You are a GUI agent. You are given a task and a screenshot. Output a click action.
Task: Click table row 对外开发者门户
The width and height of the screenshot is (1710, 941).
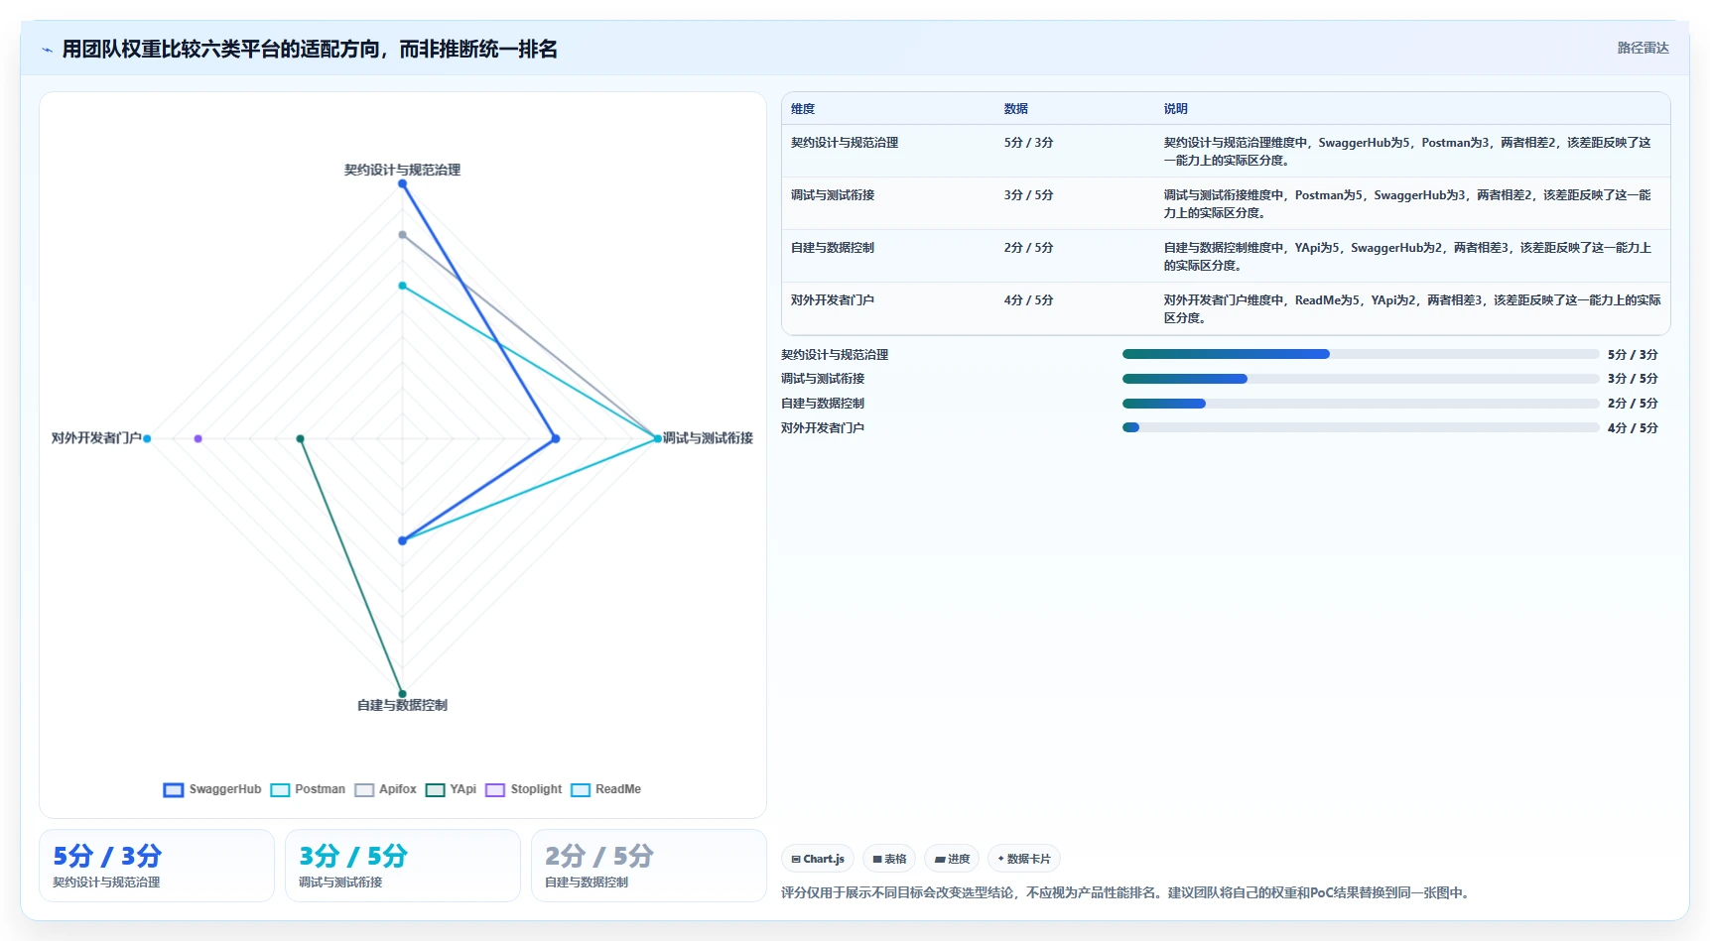pyautogui.click(x=1226, y=308)
